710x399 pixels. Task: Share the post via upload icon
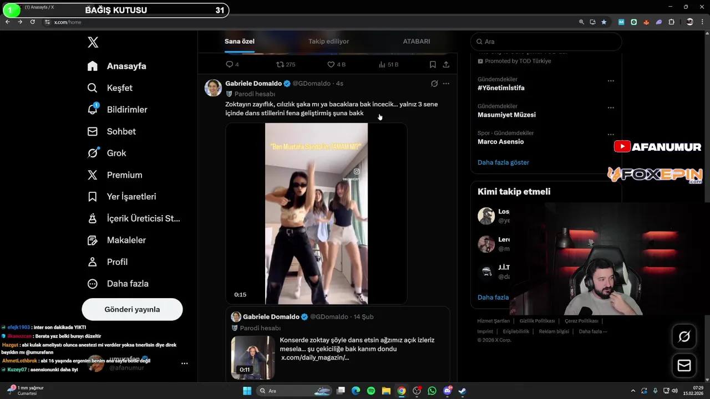point(446,65)
